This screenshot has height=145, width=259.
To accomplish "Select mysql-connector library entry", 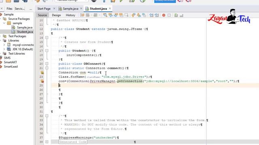I will [x=23, y=45].
